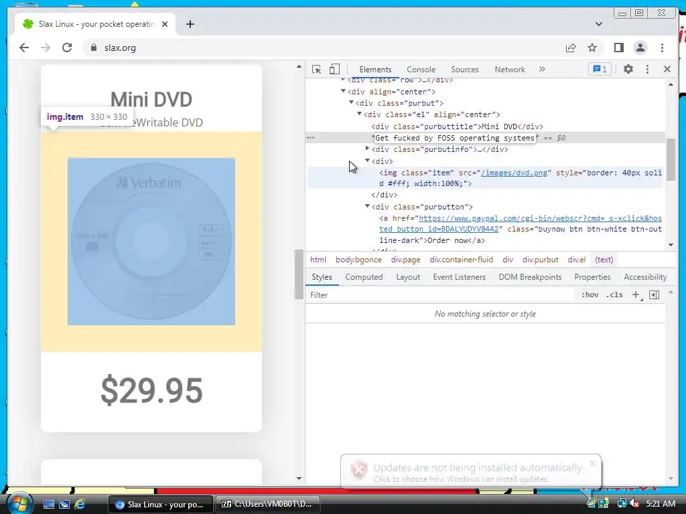Share this page icon

[571, 48]
